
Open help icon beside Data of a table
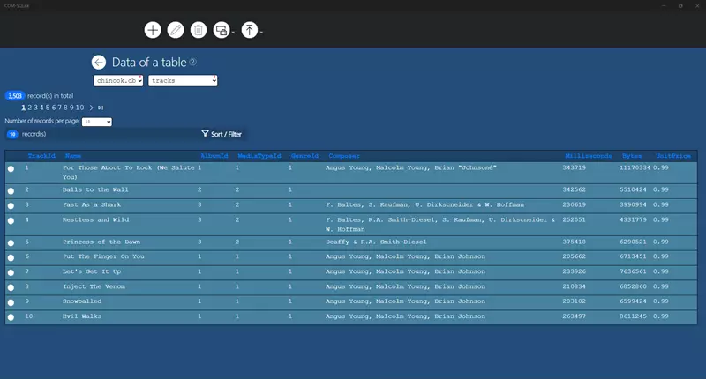click(x=192, y=62)
